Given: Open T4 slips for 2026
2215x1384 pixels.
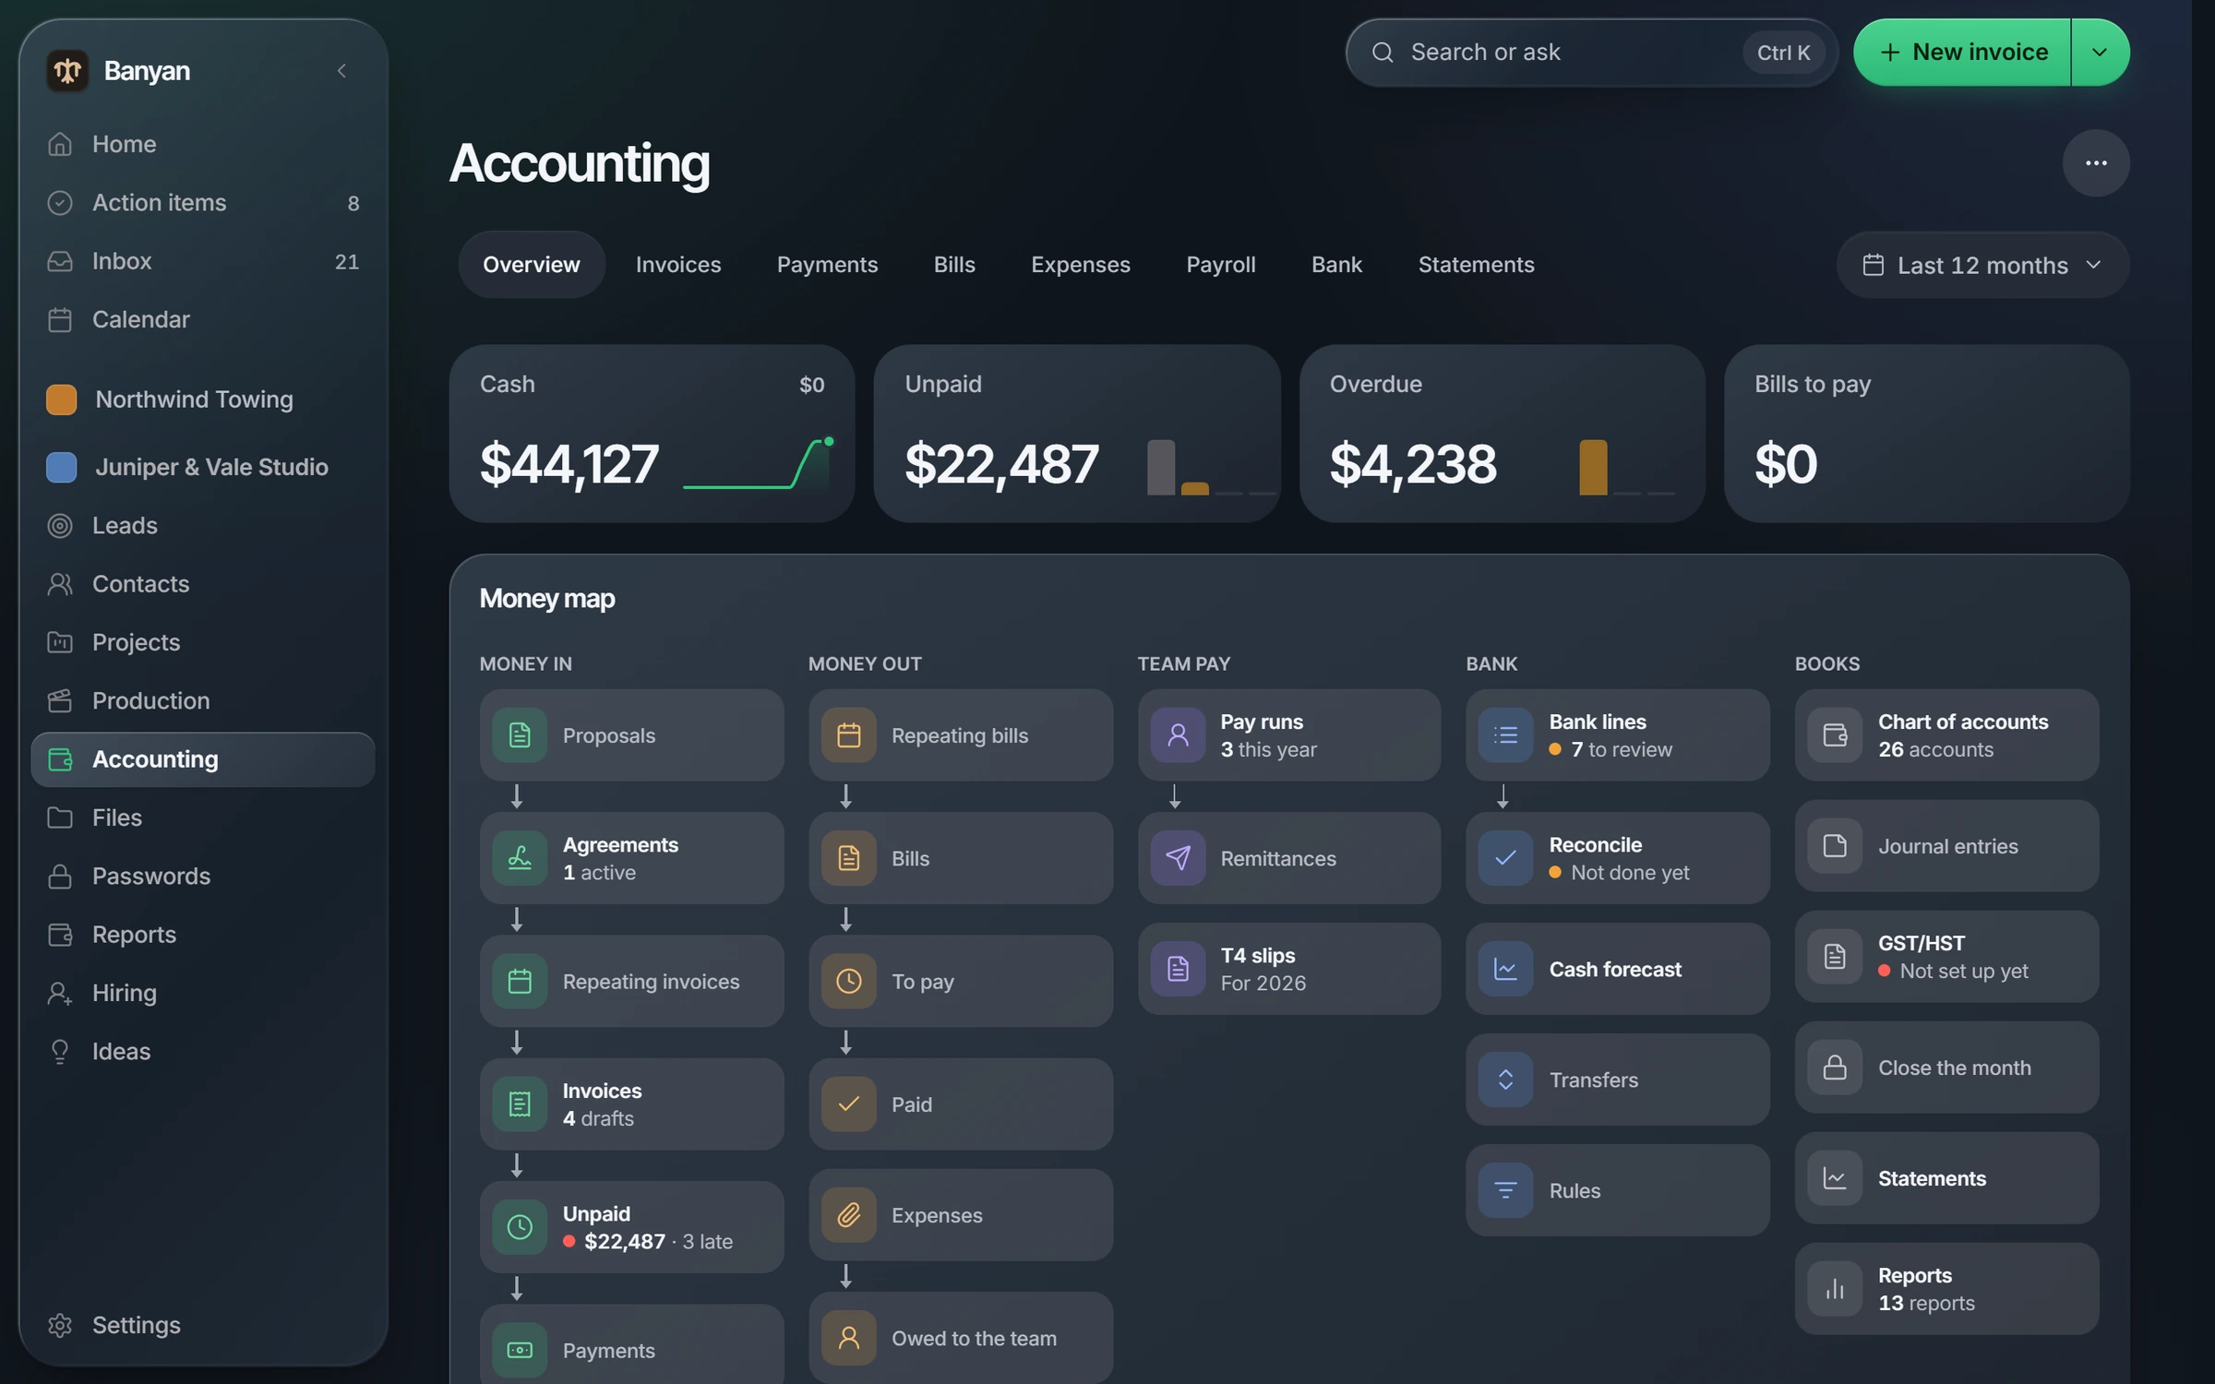Looking at the screenshot, I should pyautogui.click(x=1289, y=969).
